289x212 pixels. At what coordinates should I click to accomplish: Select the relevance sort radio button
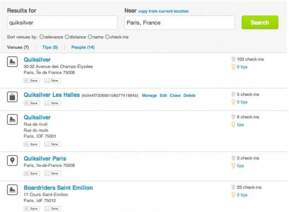coord(42,37)
